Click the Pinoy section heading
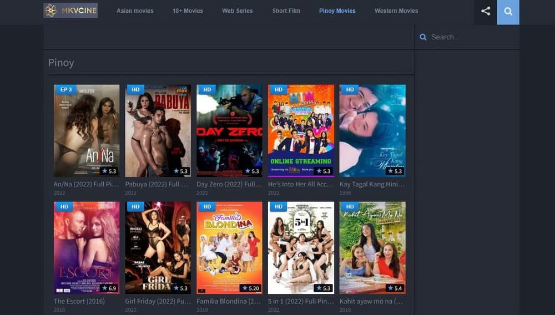Screen dimensions: 555x315 coord(61,63)
